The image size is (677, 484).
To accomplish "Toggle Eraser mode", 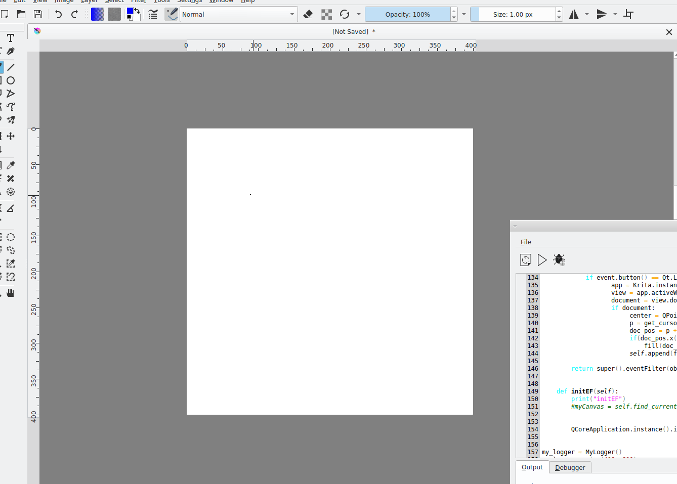I will pyautogui.click(x=308, y=15).
